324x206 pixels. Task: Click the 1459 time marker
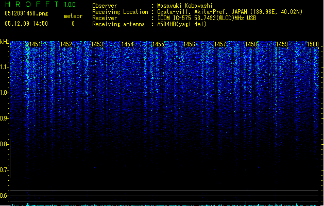click(282, 44)
